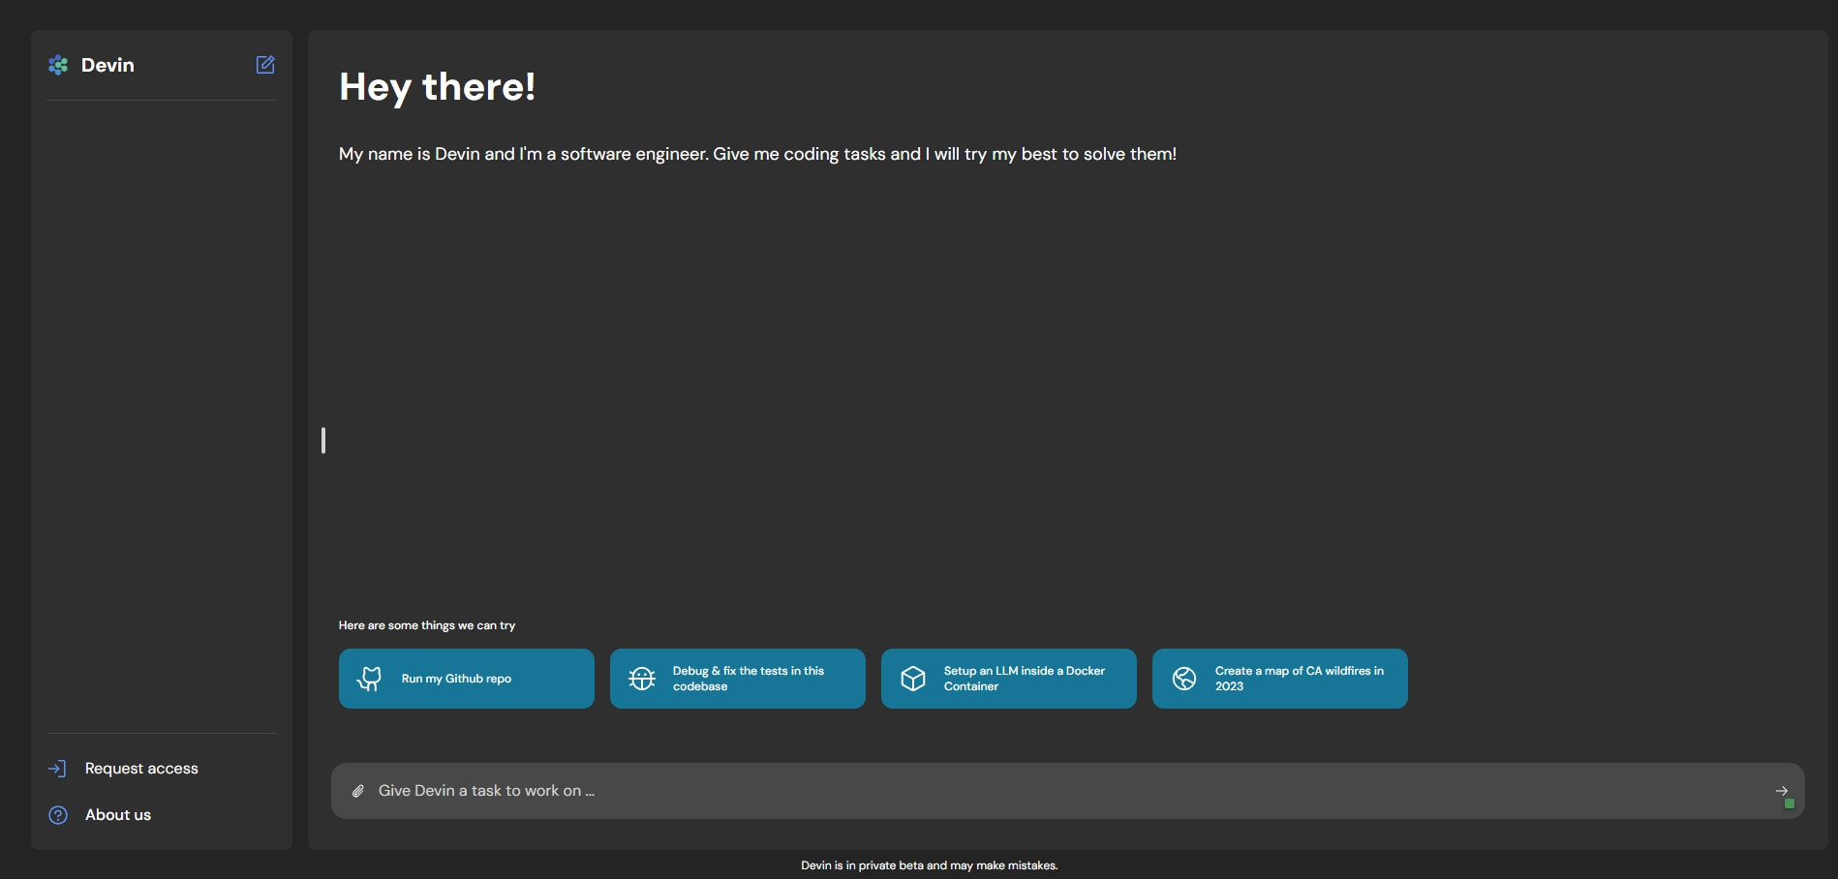Image resolution: width=1838 pixels, height=879 pixels.
Task: Select 'Create a map of CA wildfires in 2023'
Action: click(x=1299, y=679)
